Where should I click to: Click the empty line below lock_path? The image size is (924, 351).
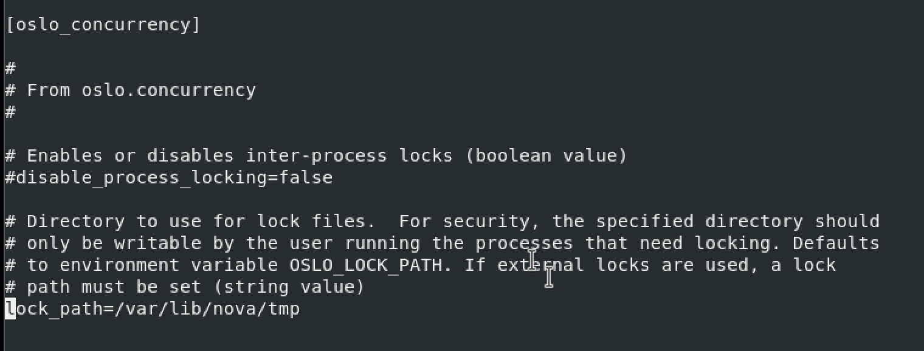click(x=462, y=331)
